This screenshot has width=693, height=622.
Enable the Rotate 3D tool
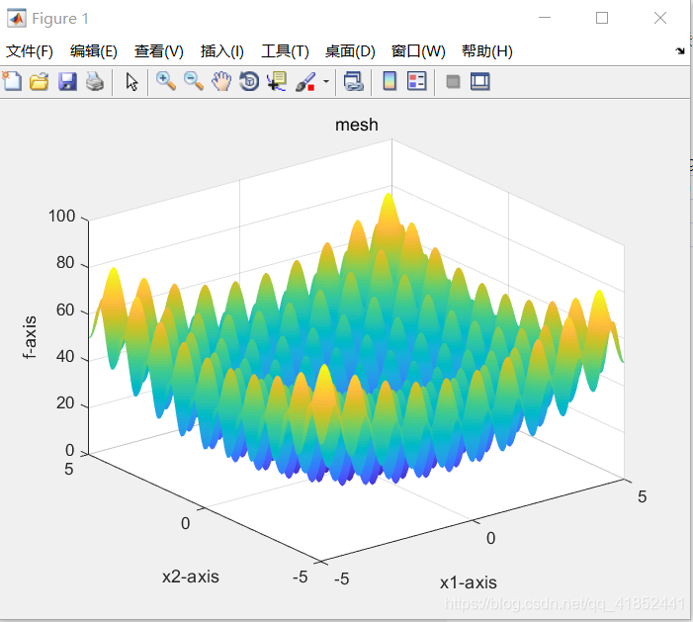tap(249, 81)
